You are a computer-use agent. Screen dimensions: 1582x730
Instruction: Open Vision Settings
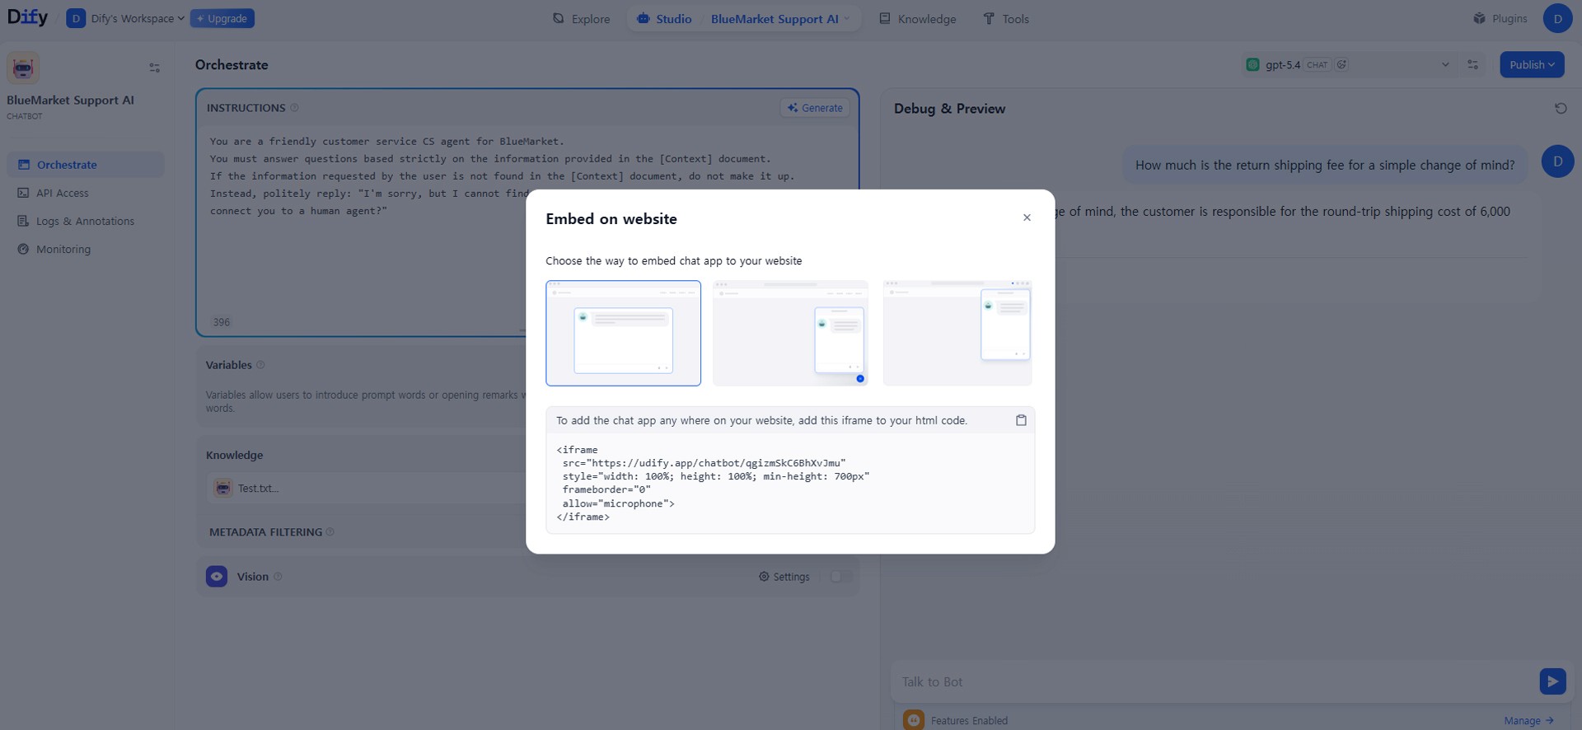coord(784,577)
